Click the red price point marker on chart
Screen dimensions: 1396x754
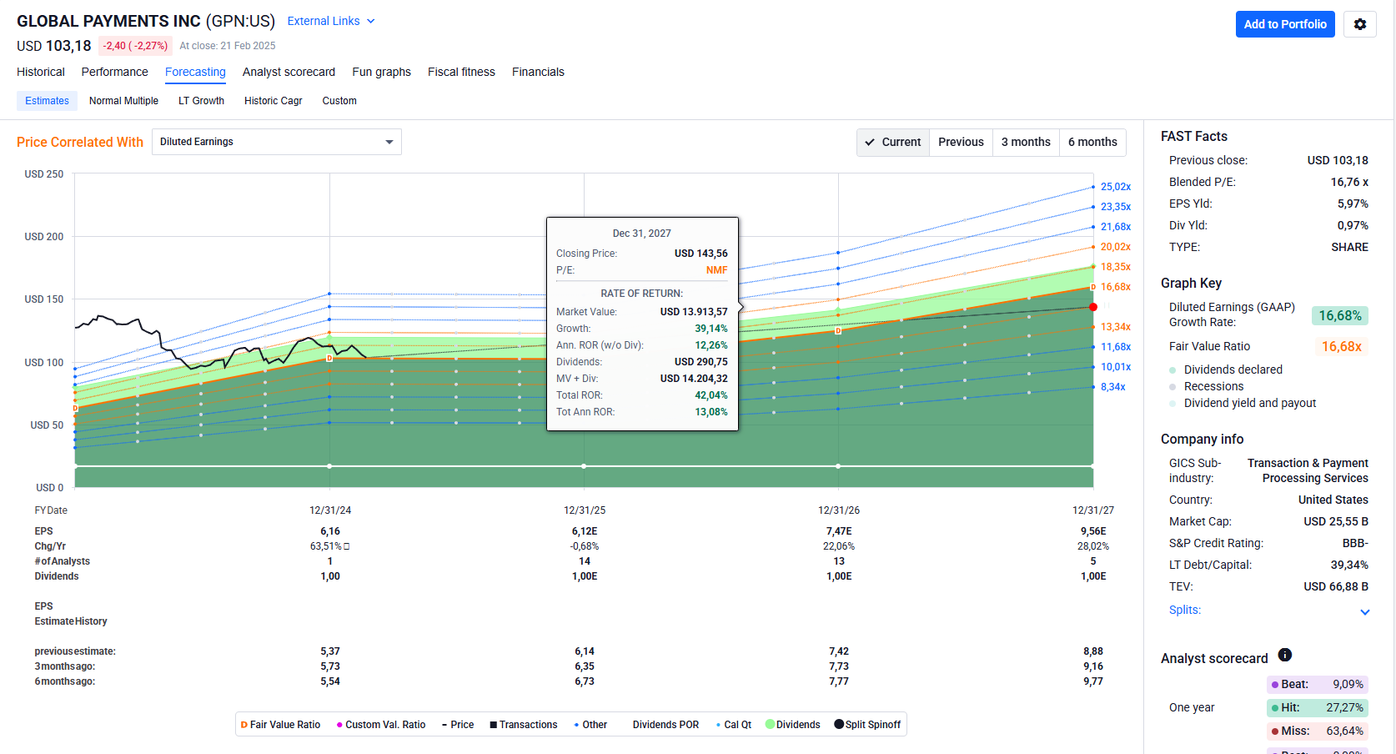tap(1092, 307)
